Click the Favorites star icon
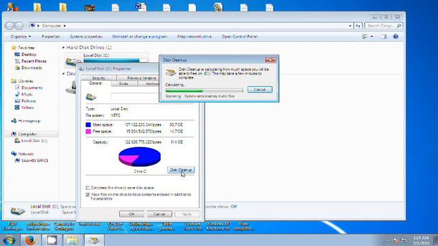The width and height of the screenshot is (438, 246). (14, 48)
